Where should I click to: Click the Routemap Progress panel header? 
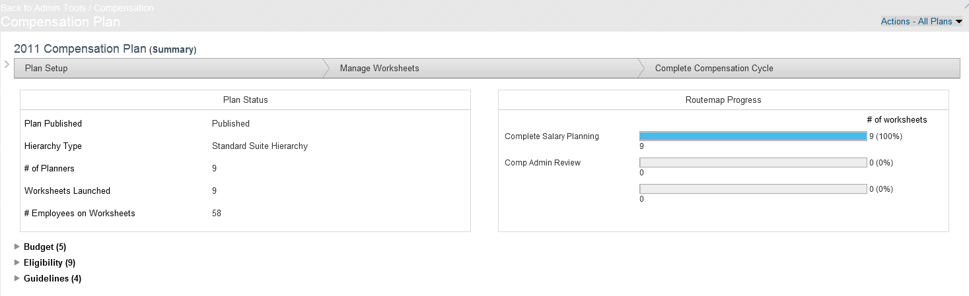[x=723, y=100]
